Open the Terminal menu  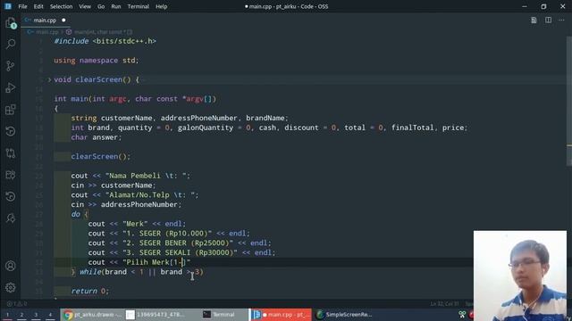point(139,6)
